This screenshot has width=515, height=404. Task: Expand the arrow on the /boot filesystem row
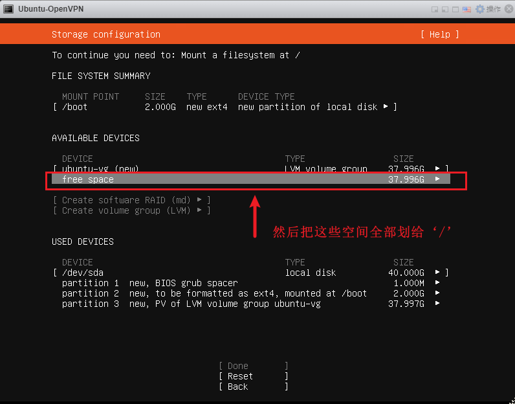[x=386, y=107]
